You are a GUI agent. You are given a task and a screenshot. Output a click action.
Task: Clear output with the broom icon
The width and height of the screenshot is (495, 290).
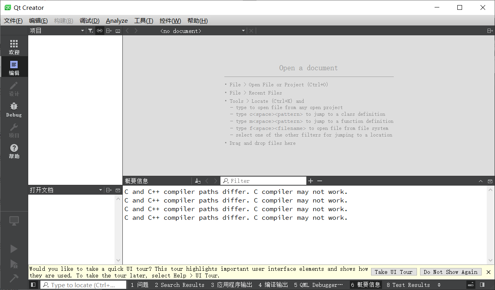click(198, 181)
